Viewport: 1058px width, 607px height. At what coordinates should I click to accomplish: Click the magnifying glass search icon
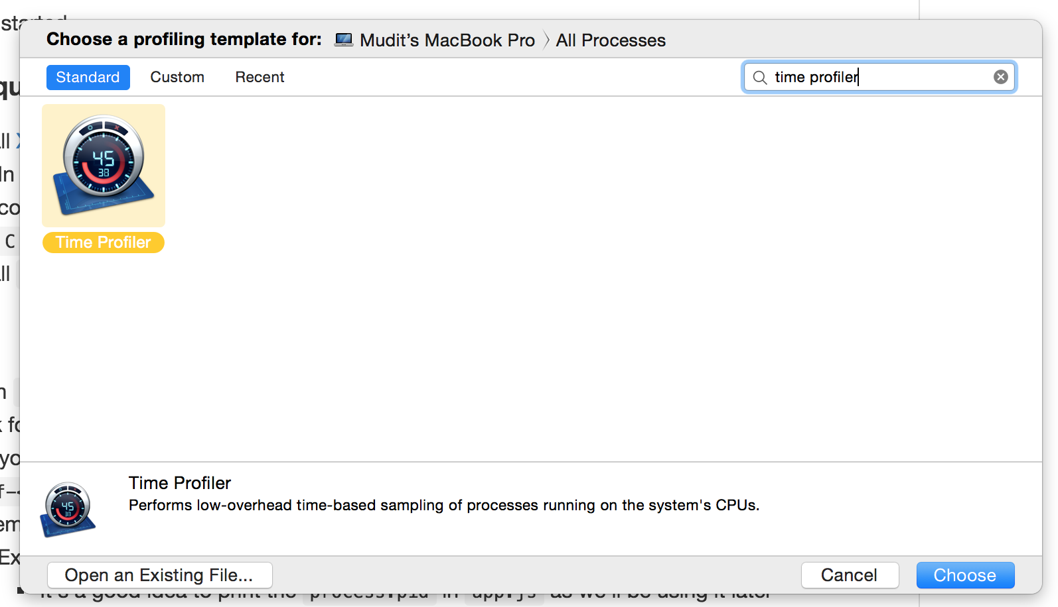coord(760,78)
